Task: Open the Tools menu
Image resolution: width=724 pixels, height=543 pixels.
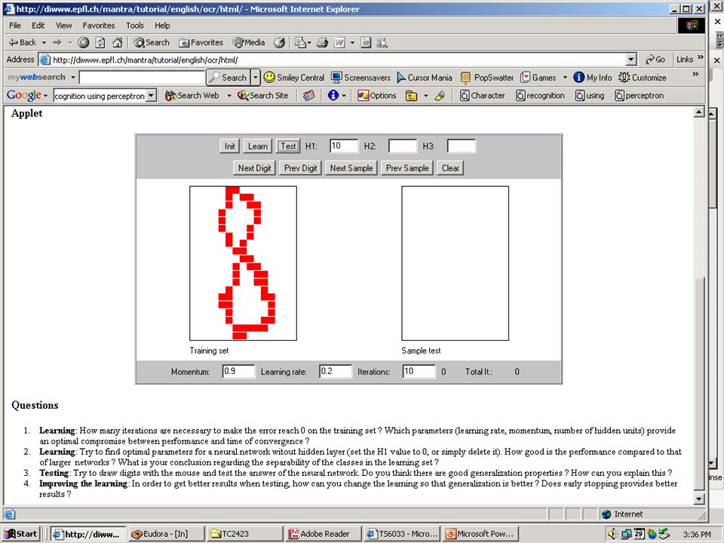Action: 135,26
